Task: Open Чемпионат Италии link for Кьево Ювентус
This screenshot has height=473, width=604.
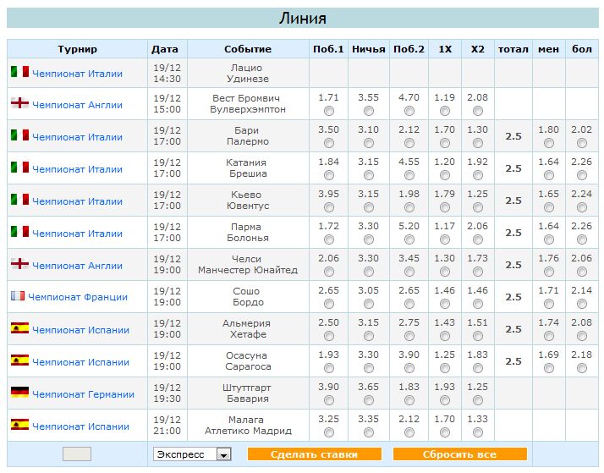Action: [78, 201]
